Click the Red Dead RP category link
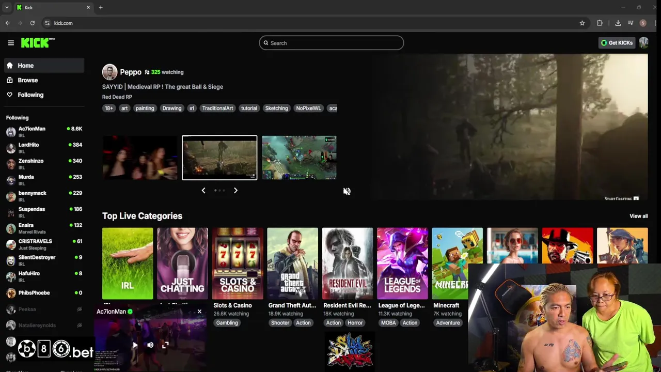 tap(117, 97)
